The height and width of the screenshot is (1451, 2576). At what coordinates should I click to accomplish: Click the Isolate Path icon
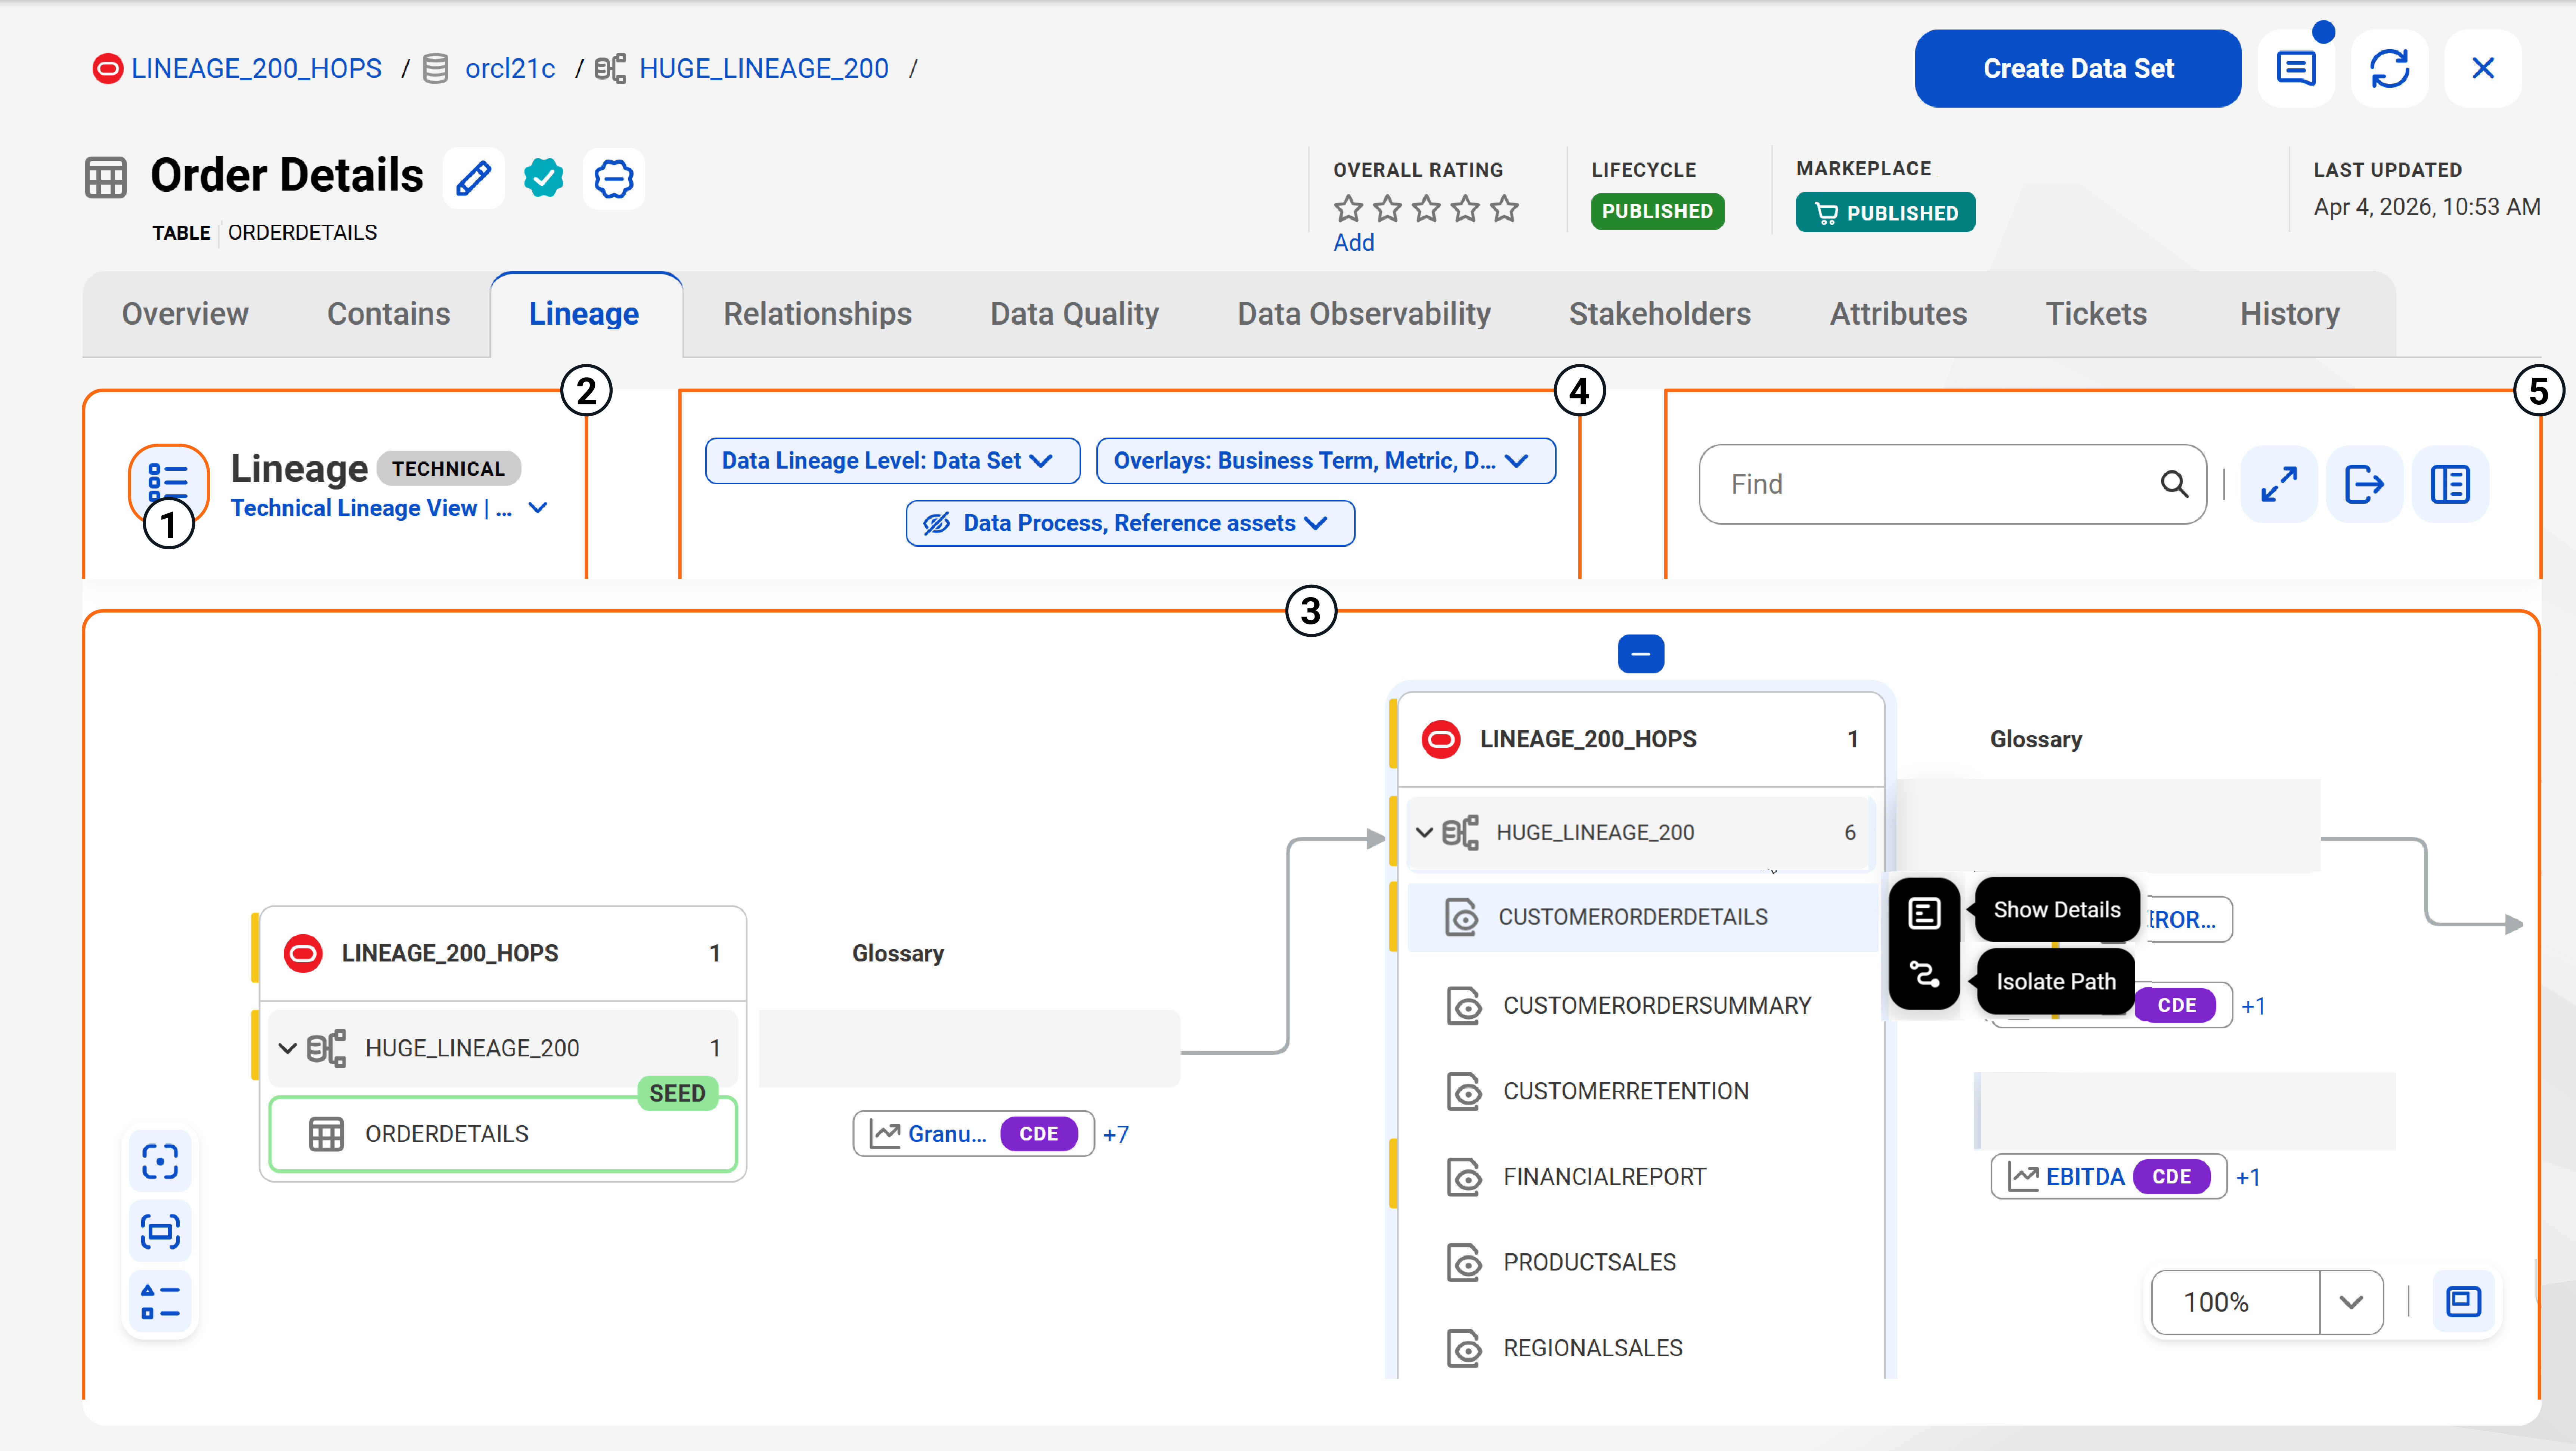click(x=1924, y=974)
